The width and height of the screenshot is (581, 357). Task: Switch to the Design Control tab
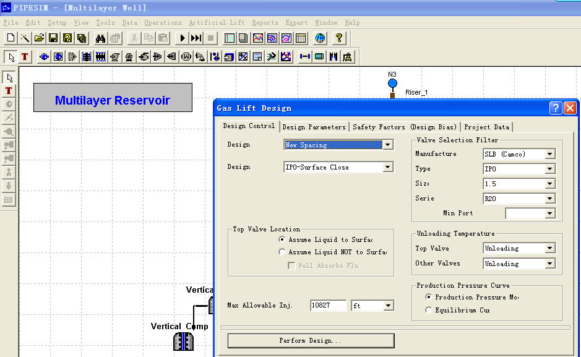point(249,126)
